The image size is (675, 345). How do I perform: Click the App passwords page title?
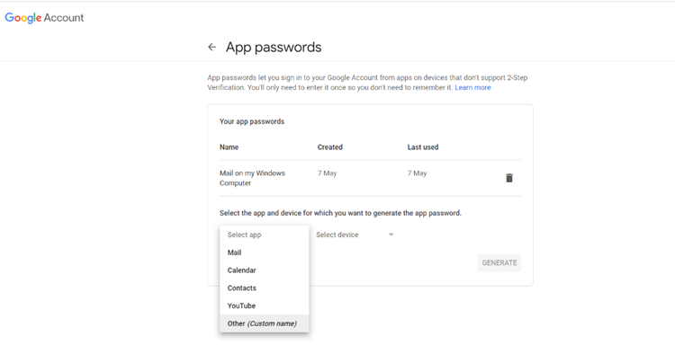click(x=274, y=48)
